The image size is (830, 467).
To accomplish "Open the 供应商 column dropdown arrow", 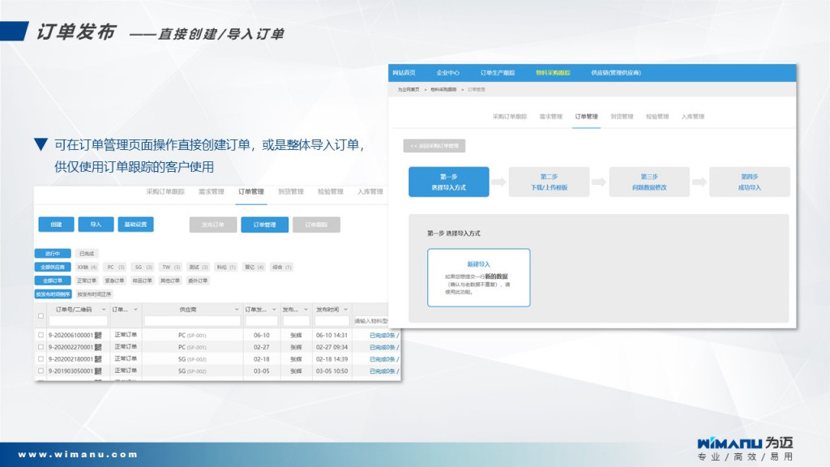I will pyautogui.click(x=237, y=310).
